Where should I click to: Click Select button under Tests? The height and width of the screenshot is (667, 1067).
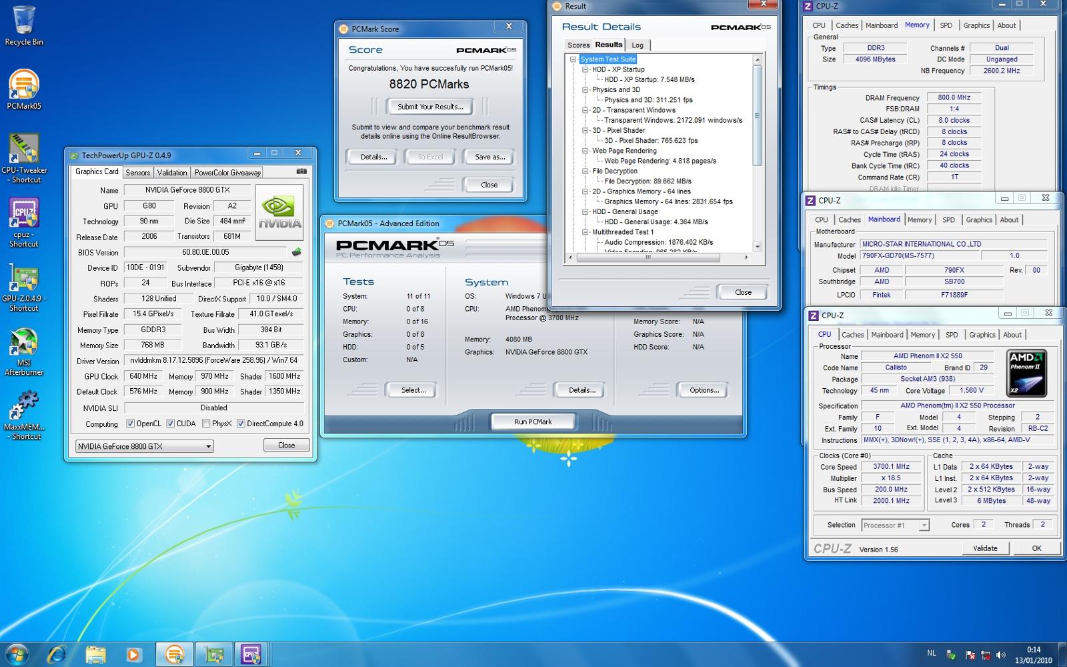pos(413,390)
